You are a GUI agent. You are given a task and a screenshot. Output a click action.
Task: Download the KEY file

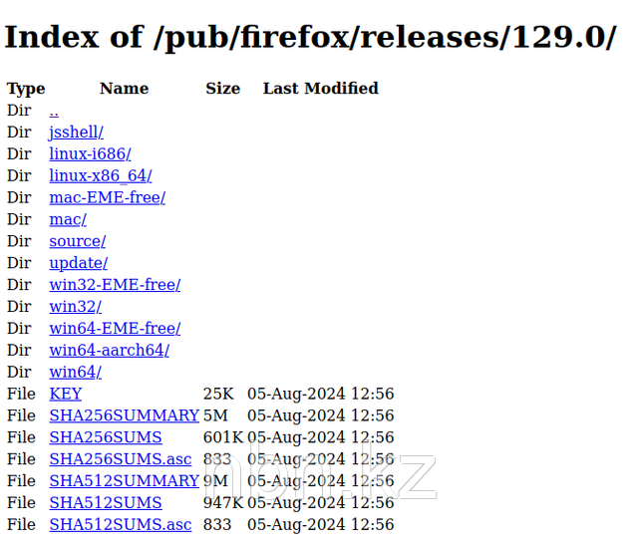66,395
